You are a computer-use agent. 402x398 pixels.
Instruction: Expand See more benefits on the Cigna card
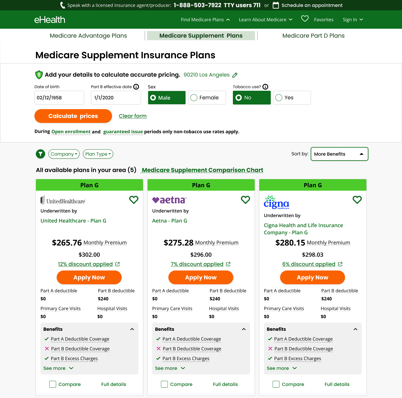pyautogui.click(x=282, y=368)
